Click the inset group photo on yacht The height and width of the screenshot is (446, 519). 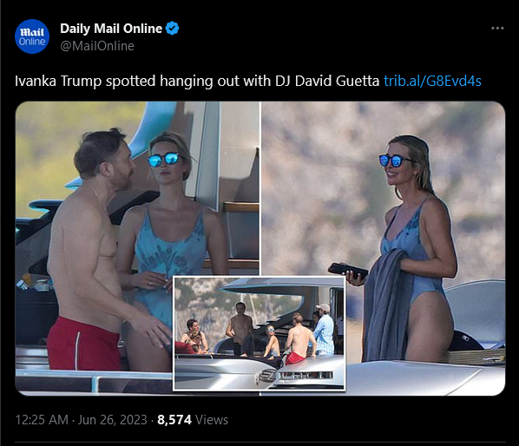tap(259, 333)
